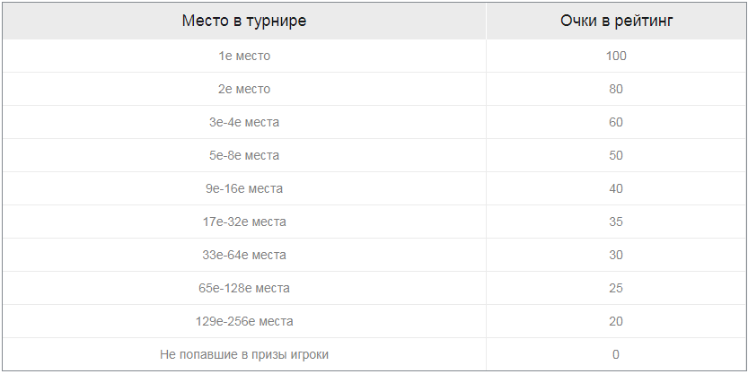Click the 'Очки в рейтинг' column header

click(x=616, y=21)
